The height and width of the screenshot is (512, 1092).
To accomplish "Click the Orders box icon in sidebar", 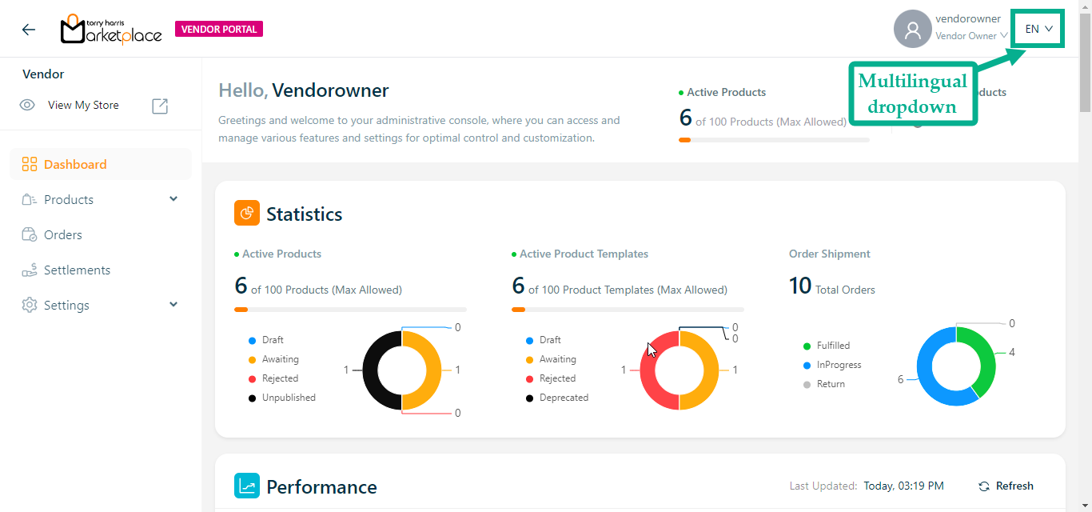I will pos(30,235).
